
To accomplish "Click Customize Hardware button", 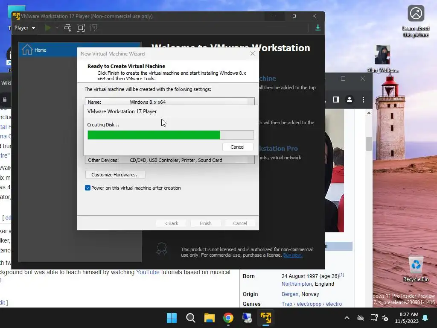I will (115, 175).
